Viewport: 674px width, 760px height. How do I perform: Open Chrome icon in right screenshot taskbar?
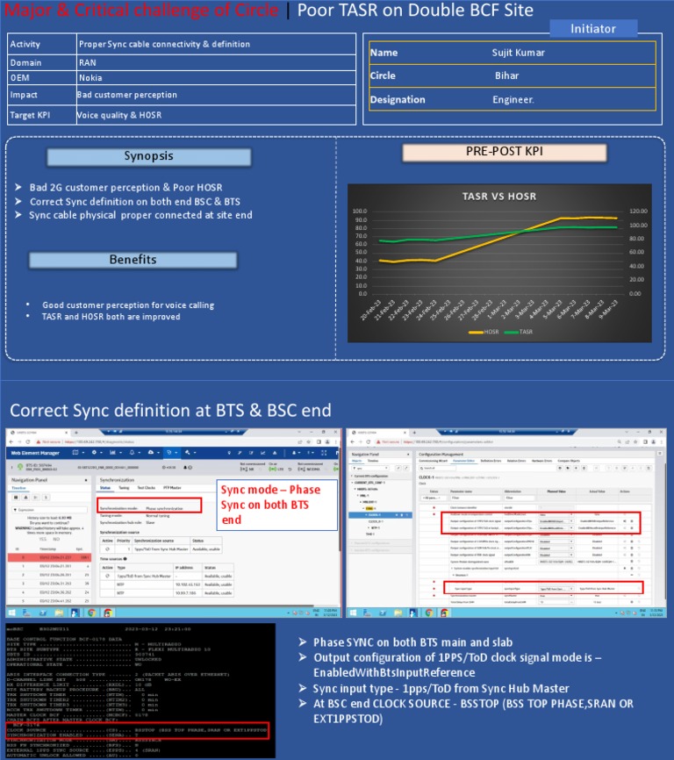(429, 613)
